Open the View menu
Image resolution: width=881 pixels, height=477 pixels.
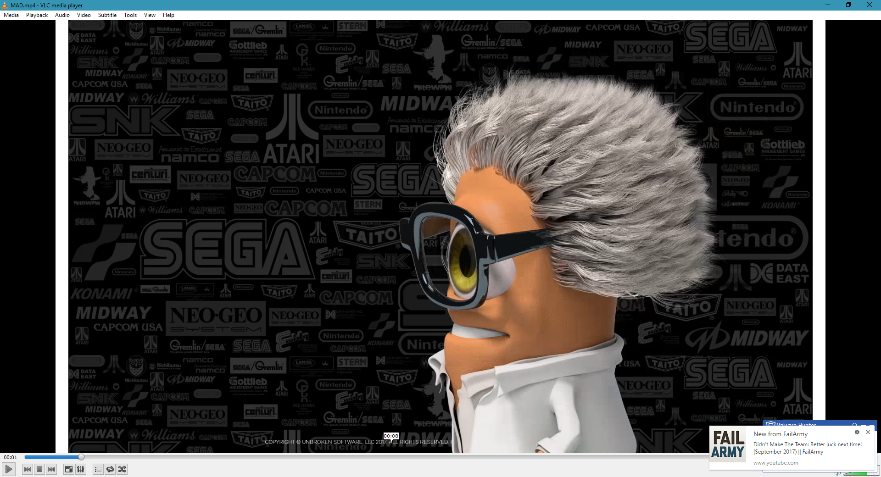(150, 15)
